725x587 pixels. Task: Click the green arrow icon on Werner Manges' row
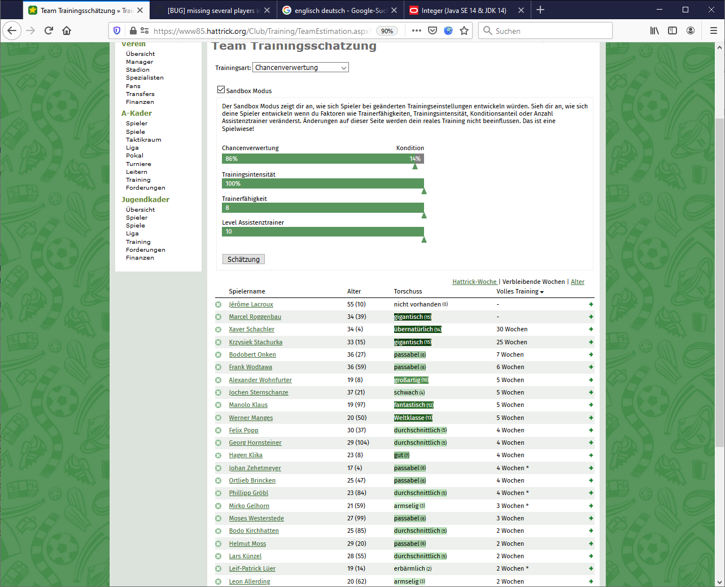[591, 418]
